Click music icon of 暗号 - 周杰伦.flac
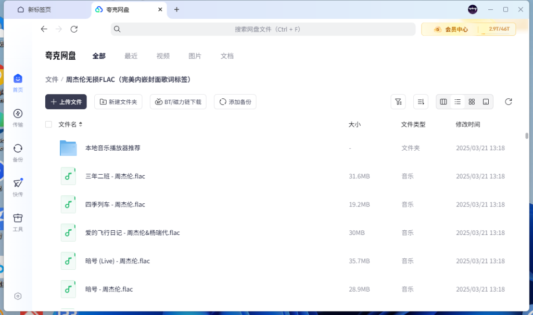533x315 pixels. [x=68, y=289]
